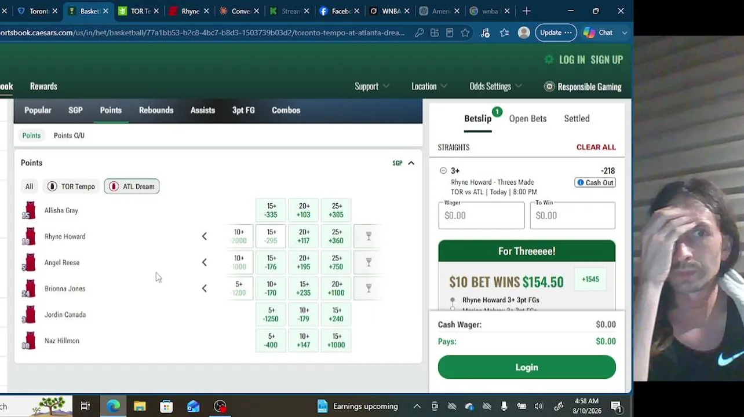744x417 pixels.
Task: Filter points list by All teams
Action: coord(29,186)
